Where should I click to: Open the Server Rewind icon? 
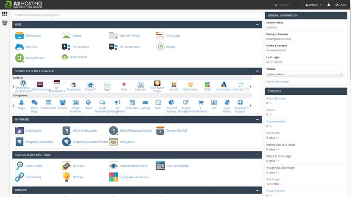coord(65,57)
